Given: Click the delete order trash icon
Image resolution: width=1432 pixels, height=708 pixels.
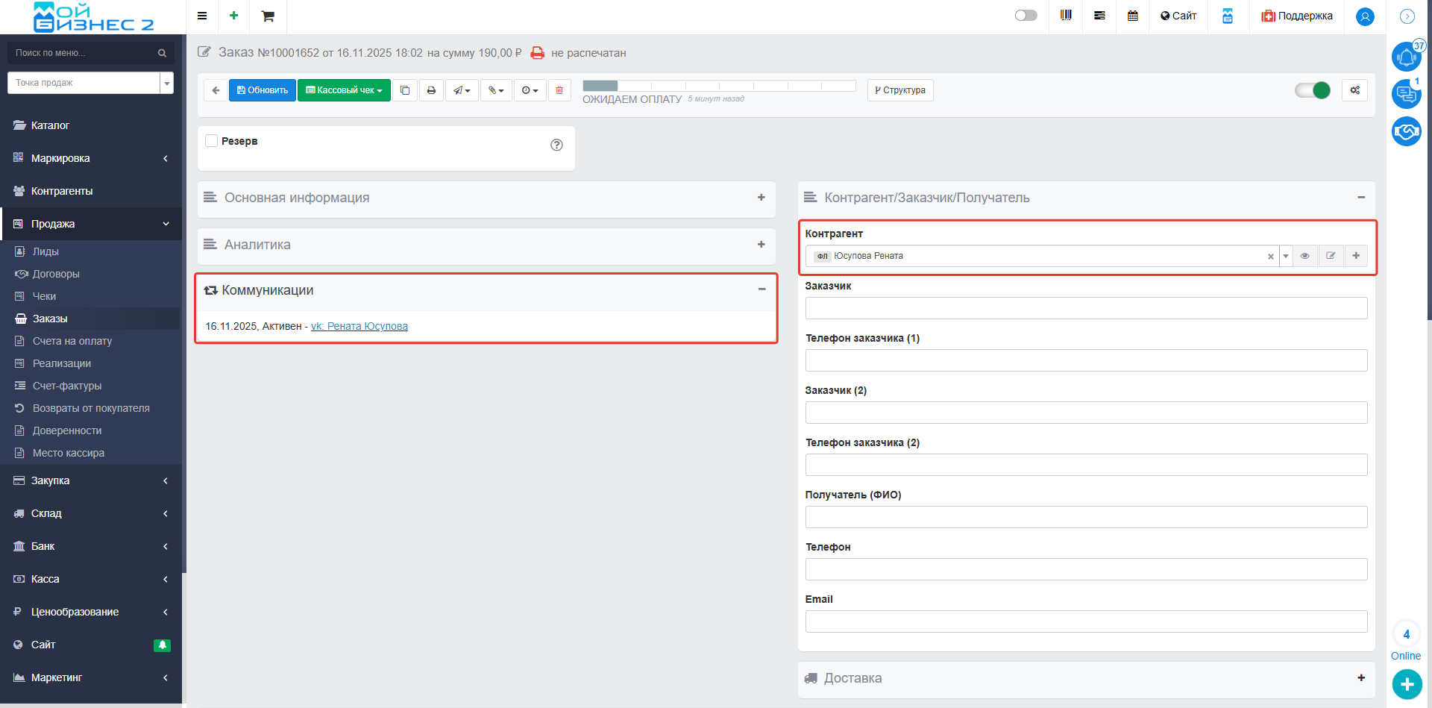Looking at the screenshot, I should tap(559, 90).
